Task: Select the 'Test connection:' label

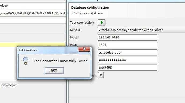Action: pyautogui.click(x=82, y=23)
